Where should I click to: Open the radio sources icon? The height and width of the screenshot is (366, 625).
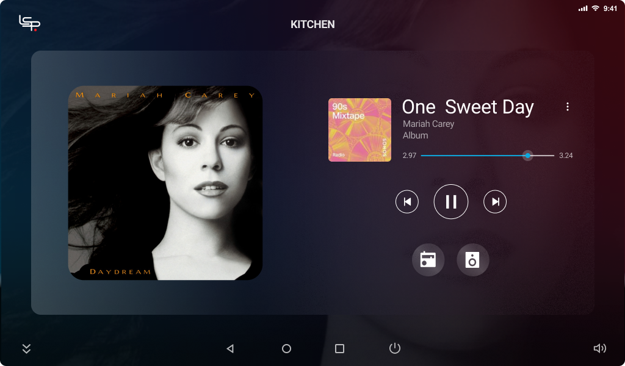[428, 260]
